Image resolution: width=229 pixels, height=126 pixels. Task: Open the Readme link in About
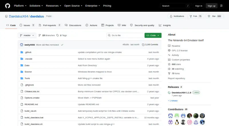174,46
